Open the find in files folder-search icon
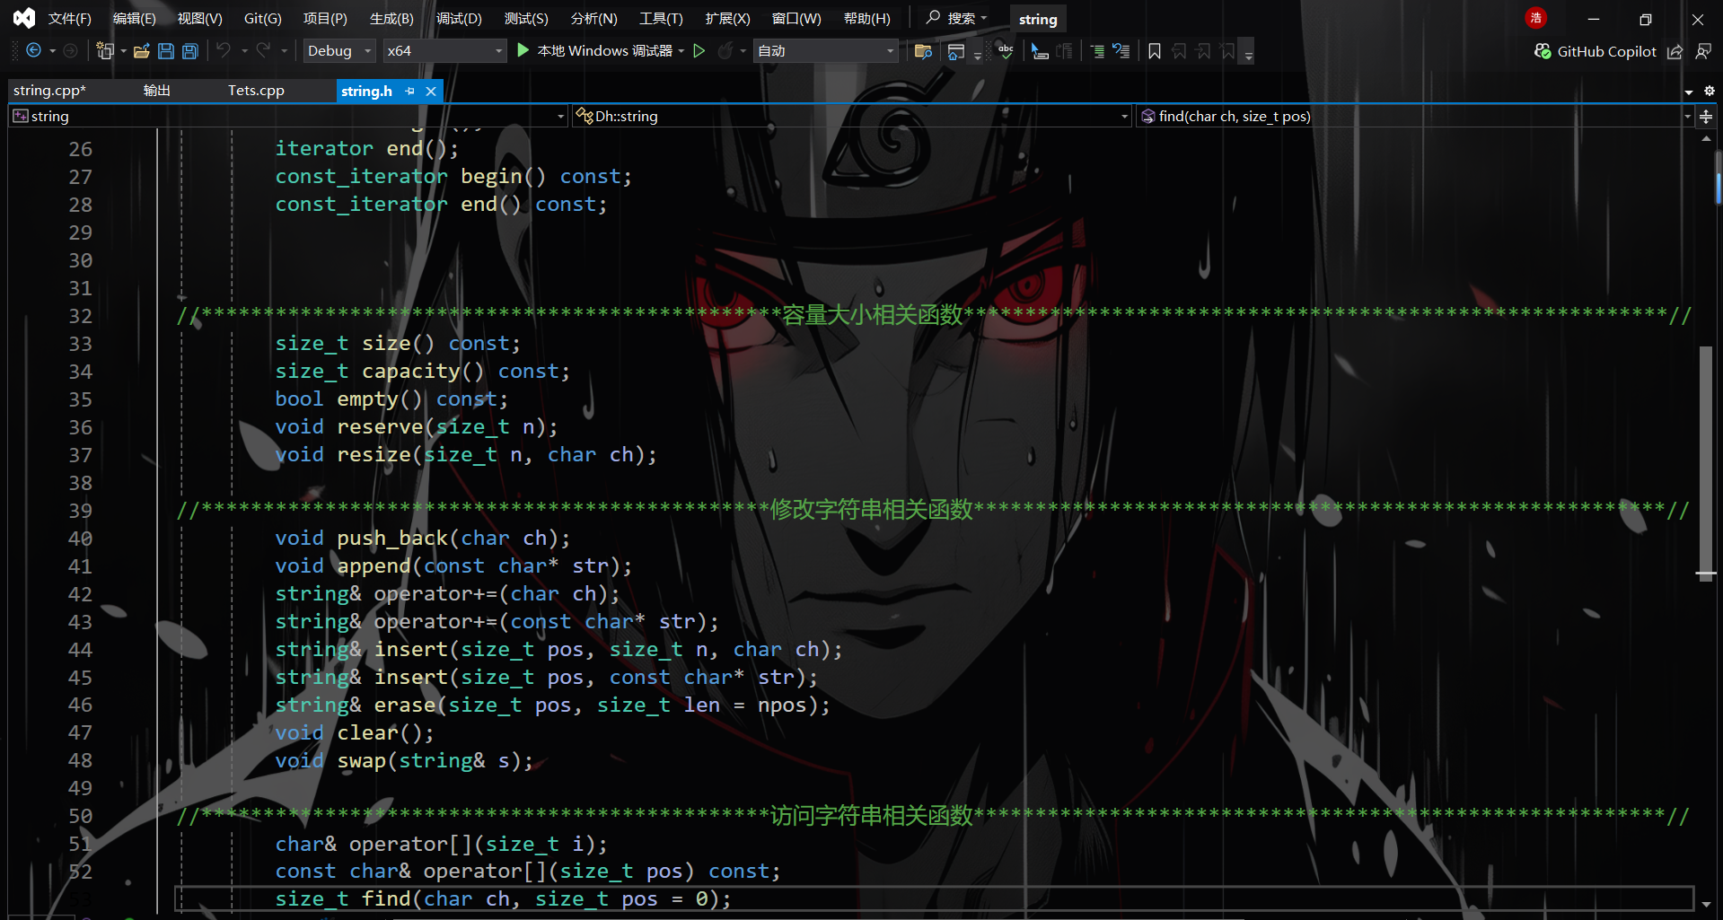The image size is (1723, 920). (923, 51)
